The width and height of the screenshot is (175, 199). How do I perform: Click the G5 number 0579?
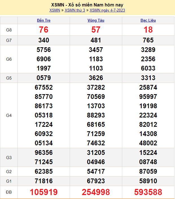point(44,78)
